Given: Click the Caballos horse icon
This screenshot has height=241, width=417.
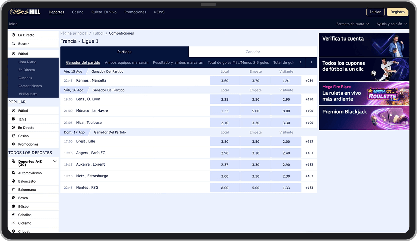Looking at the screenshot, I should coord(13,215).
